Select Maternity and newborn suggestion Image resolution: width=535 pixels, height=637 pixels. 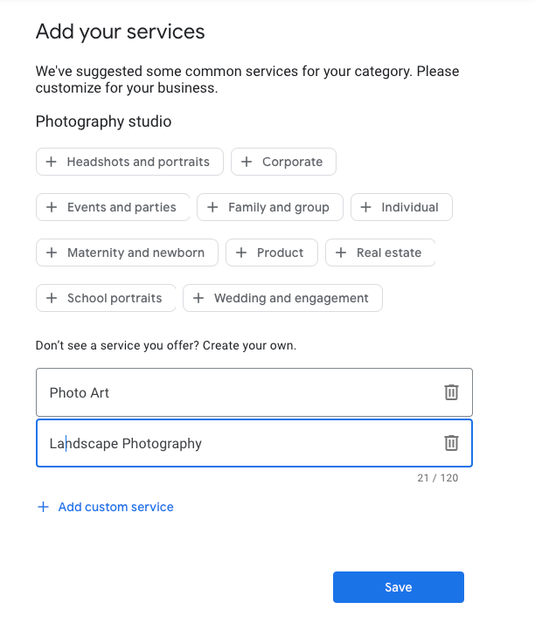click(x=127, y=253)
